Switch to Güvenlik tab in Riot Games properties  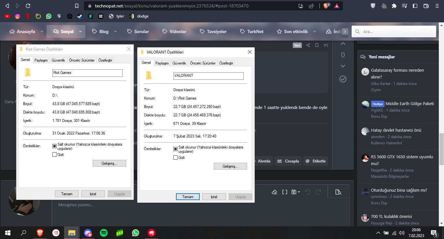[58, 60]
